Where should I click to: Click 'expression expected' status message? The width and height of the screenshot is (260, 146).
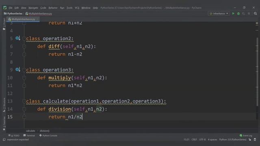coord(18,140)
